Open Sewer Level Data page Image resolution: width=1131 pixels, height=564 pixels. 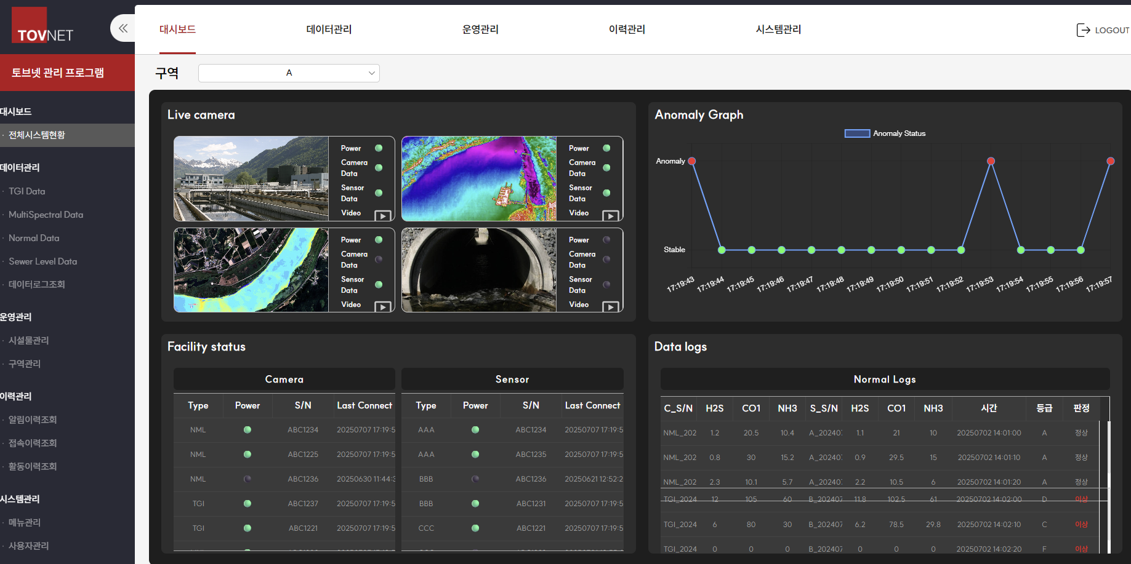(43, 261)
